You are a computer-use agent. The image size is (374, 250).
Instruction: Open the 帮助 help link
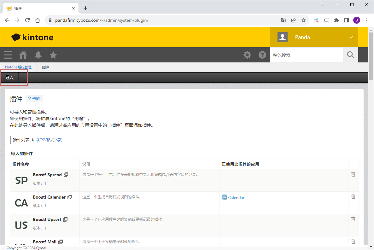34,99
